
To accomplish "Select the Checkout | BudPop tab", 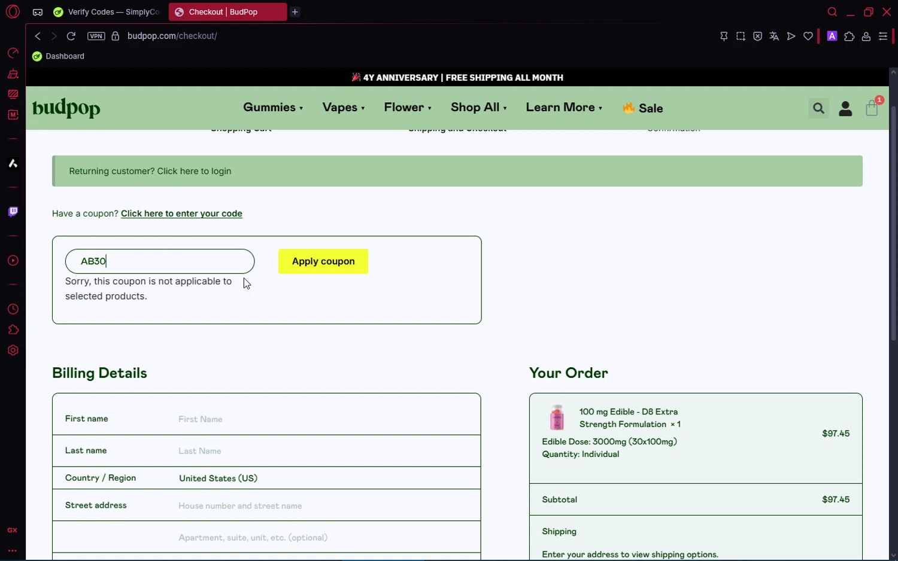I will click(227, 12).
